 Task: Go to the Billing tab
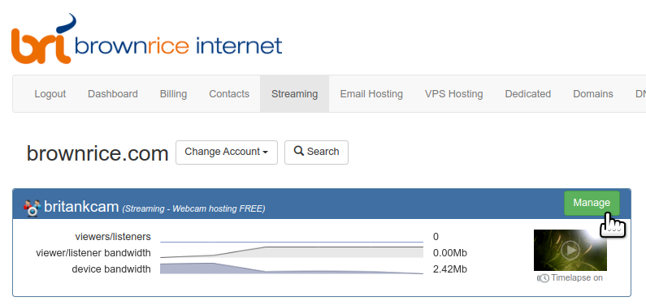[173, 94]
